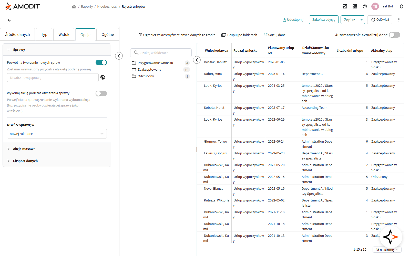Viewport: 410px width, 256px height.
Task: Open the AI assistant star button
Action: click(x=391, y=237)
